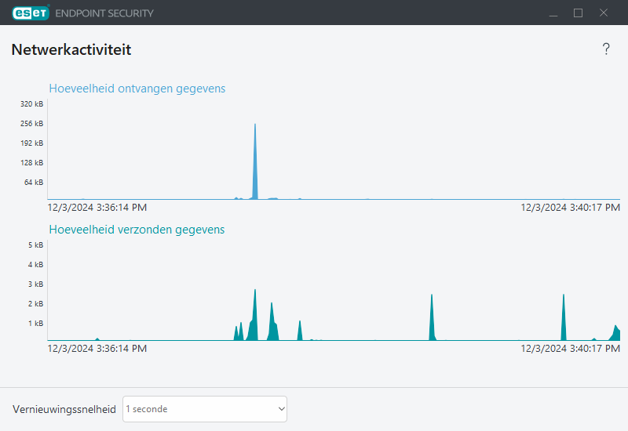Image resolution: width=628 pixels, height=431 pixels.
Task: Minimize the ESET Endpoint Security window
Action: (x=553, y=13)
